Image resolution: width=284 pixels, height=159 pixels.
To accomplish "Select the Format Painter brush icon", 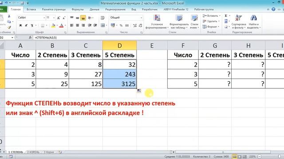I will [x=9, y=27].
